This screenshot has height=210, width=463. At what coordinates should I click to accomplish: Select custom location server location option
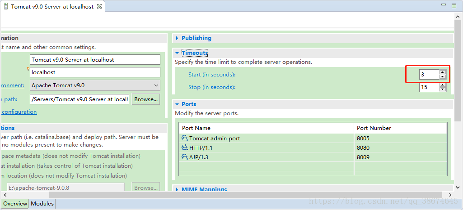(64, 175)
